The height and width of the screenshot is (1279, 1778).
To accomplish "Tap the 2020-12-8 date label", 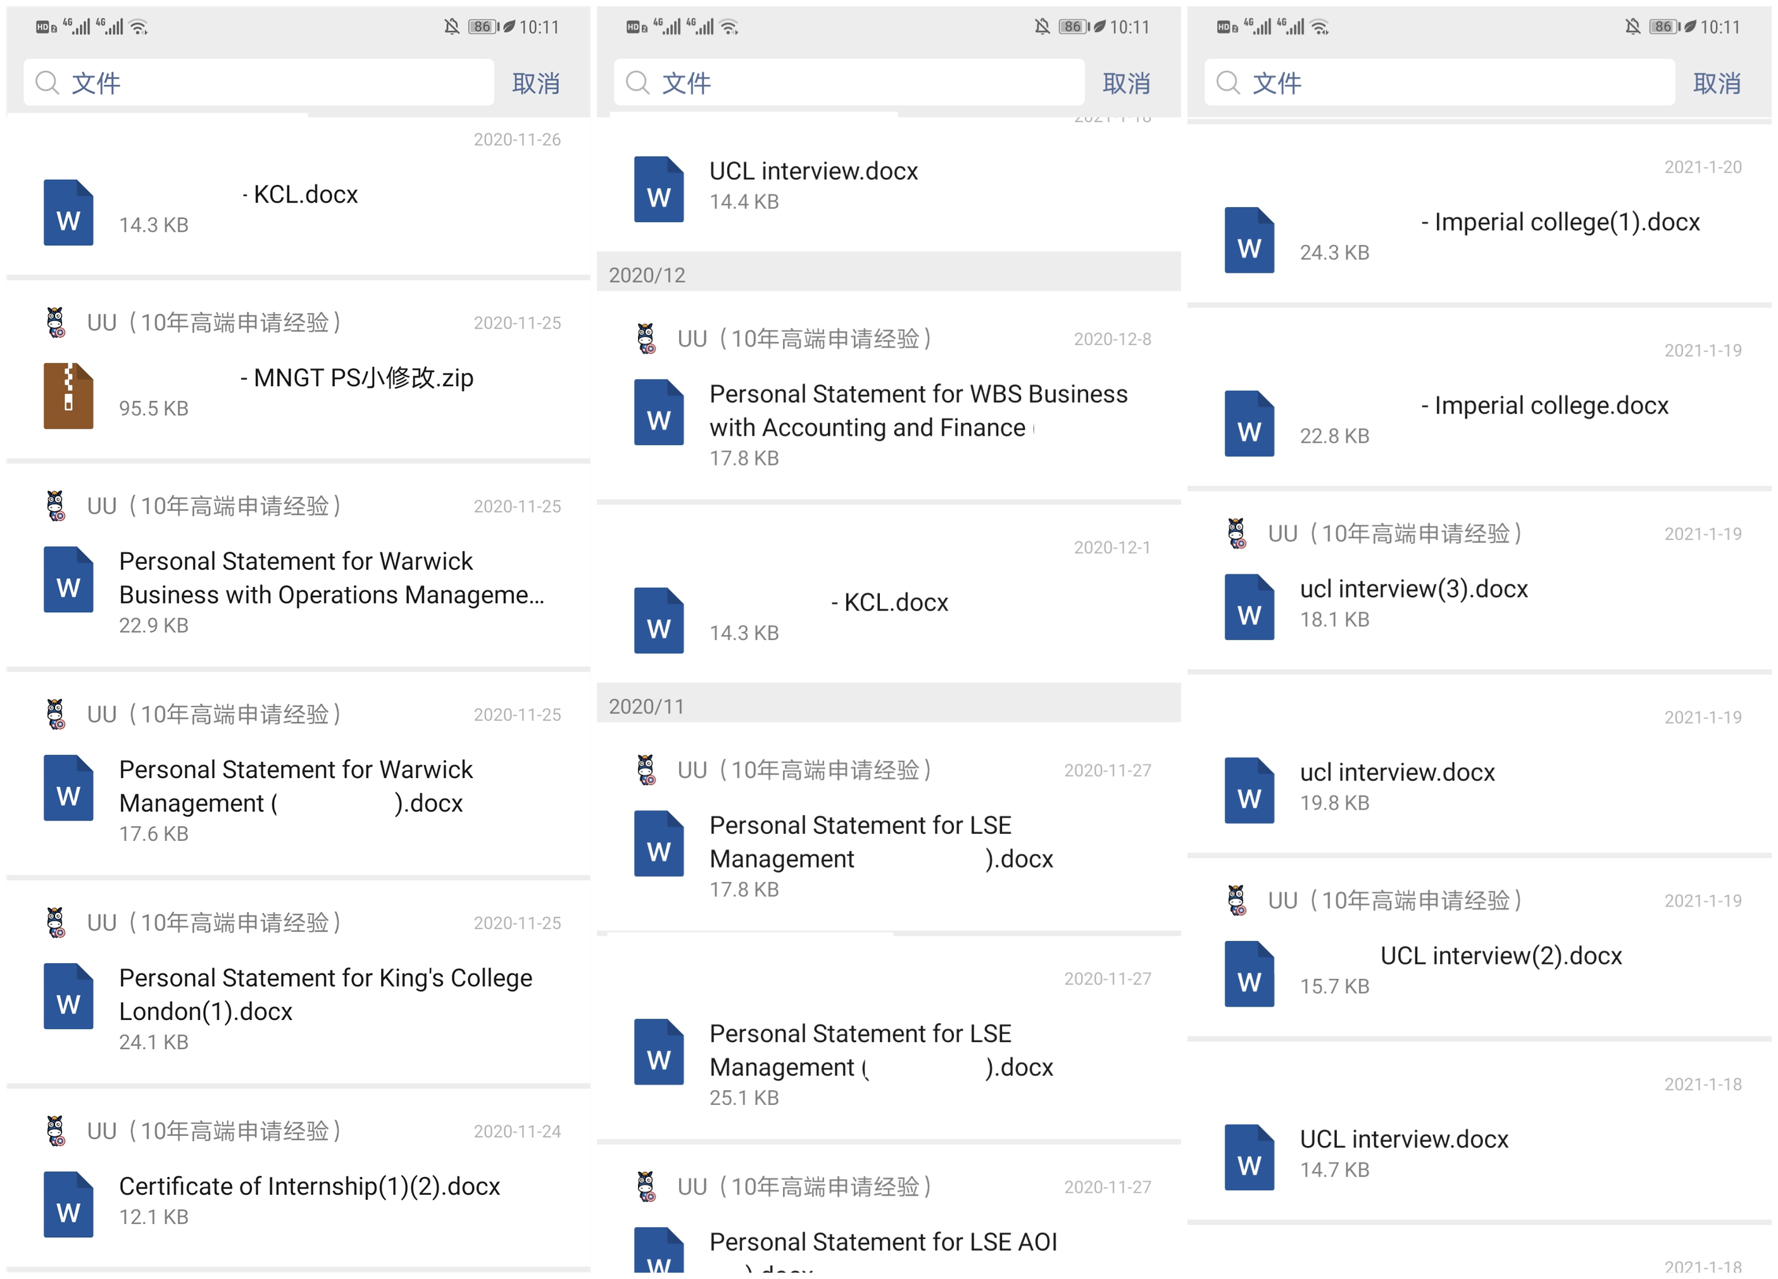I will [x=1111, y=339].
